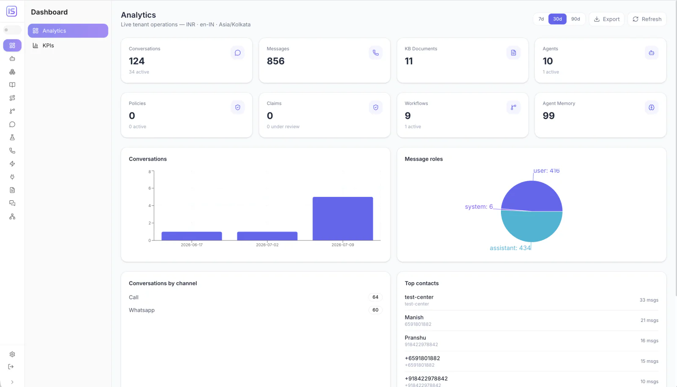Open the test-center contact
Screen dimensions: 677x387
[531, 300]
